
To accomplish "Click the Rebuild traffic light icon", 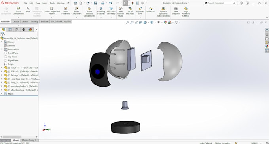I will coord(133,3).
